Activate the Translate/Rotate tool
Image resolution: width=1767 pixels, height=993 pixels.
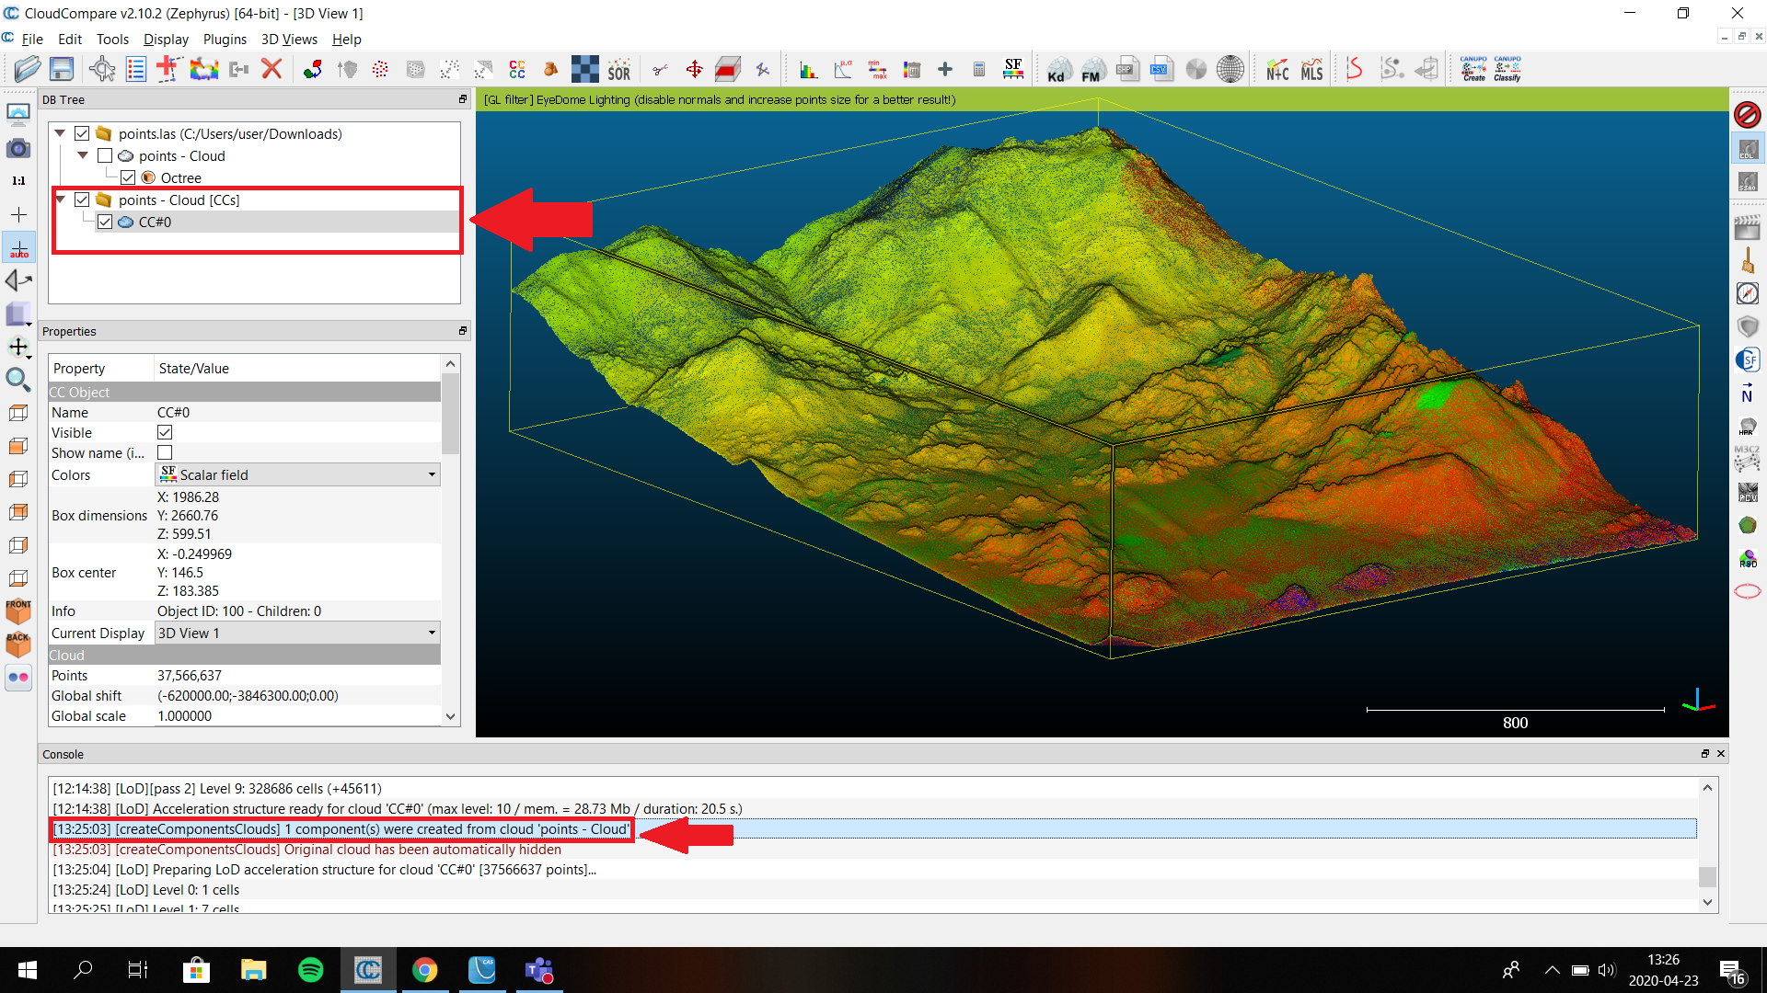coord(695,69)
